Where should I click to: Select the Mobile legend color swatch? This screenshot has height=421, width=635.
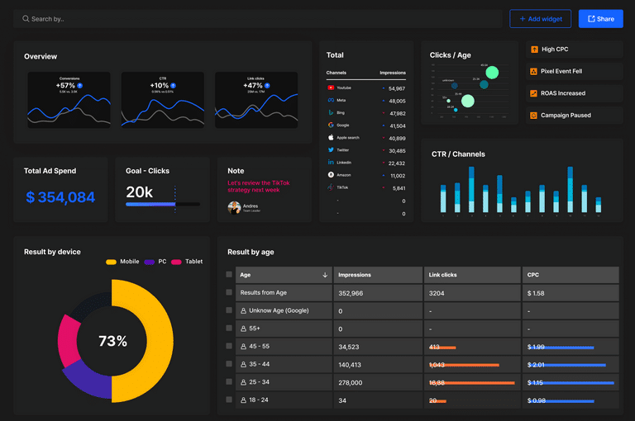point(112,262)
